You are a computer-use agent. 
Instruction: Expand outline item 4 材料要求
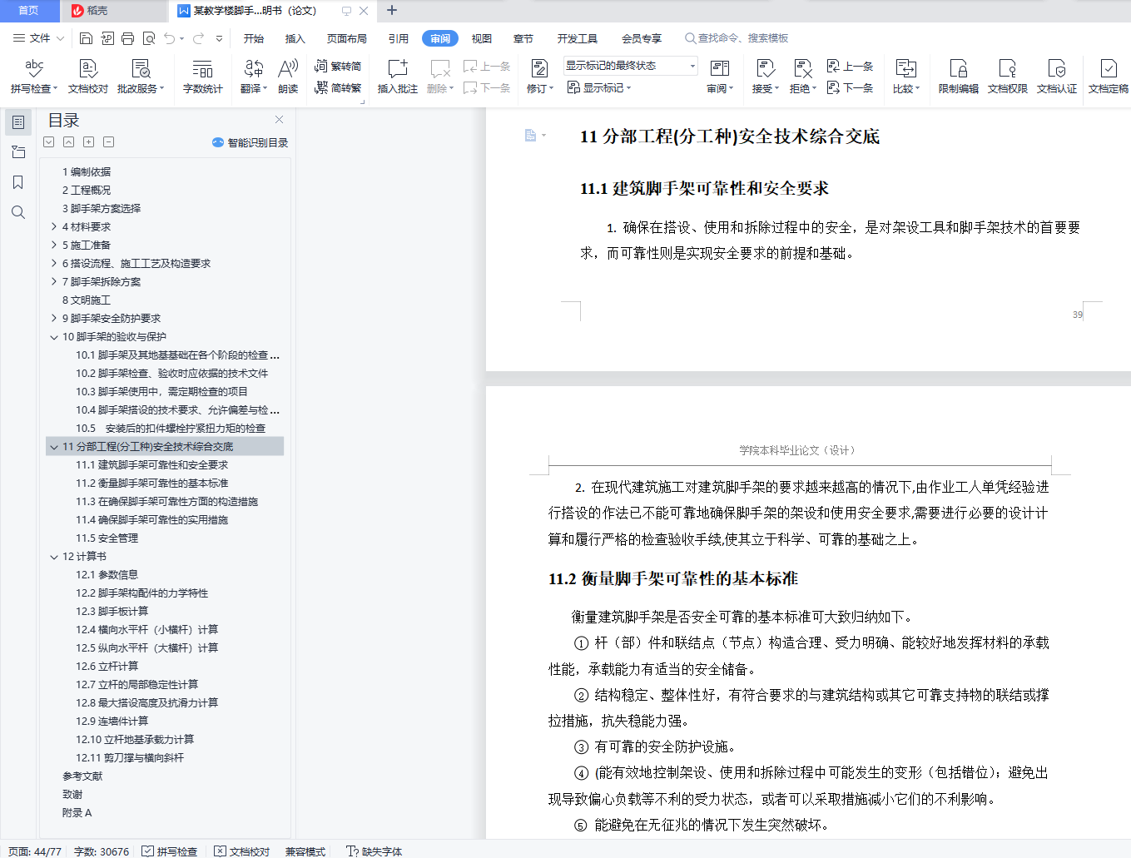click(x=54, y=226)
